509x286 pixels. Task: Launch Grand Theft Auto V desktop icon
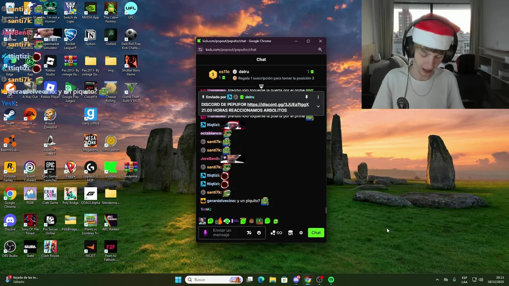click(131, 92)
